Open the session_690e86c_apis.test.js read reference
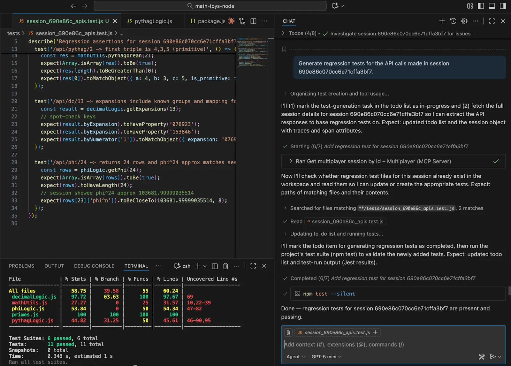Image resolution: width=511 pixels, height=366 pixels. (x=345, y=221)
